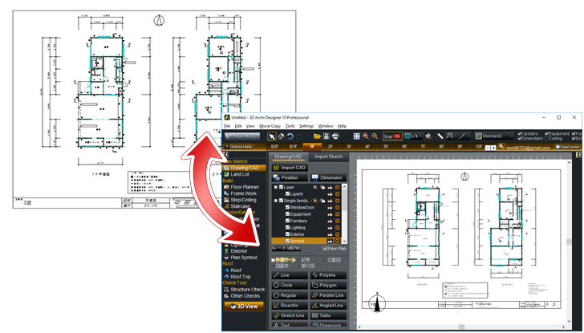Toggle the WindowDoor layer checkbox
Image resolution: width=584 pixels, height=333 pixels.
pos(287,208)
